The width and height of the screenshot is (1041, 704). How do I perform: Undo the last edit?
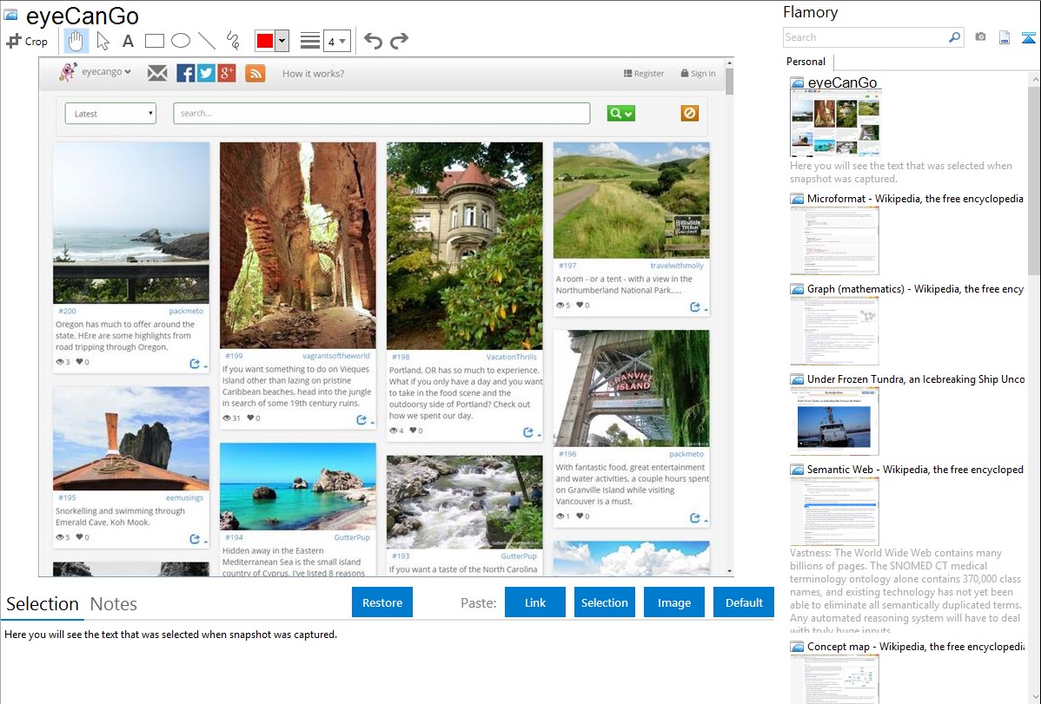pyautogui.click(x=373, y=41)
